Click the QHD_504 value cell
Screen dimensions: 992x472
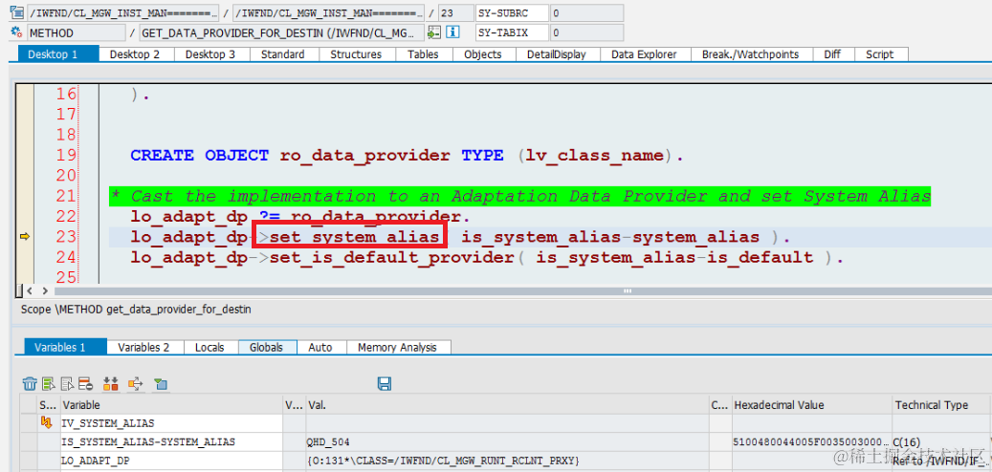point(507,441)
